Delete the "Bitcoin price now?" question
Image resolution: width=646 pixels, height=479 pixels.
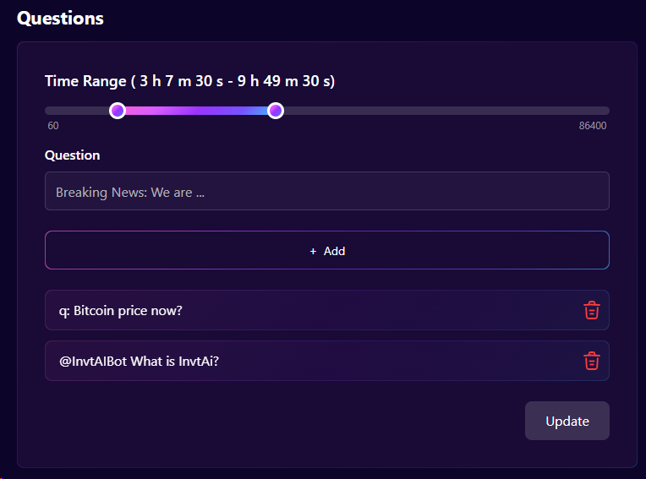tap(592, 310)
